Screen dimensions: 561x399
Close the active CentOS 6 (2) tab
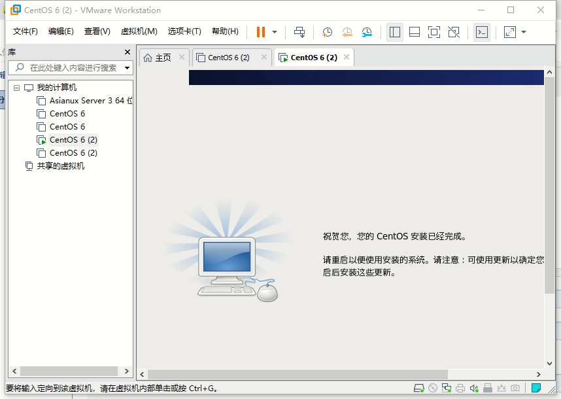click(347, 57)
